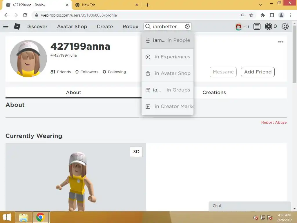Close the 427199anna Roblox tab
The width and height of the screenshot is (297, 223).
(67, 5)
